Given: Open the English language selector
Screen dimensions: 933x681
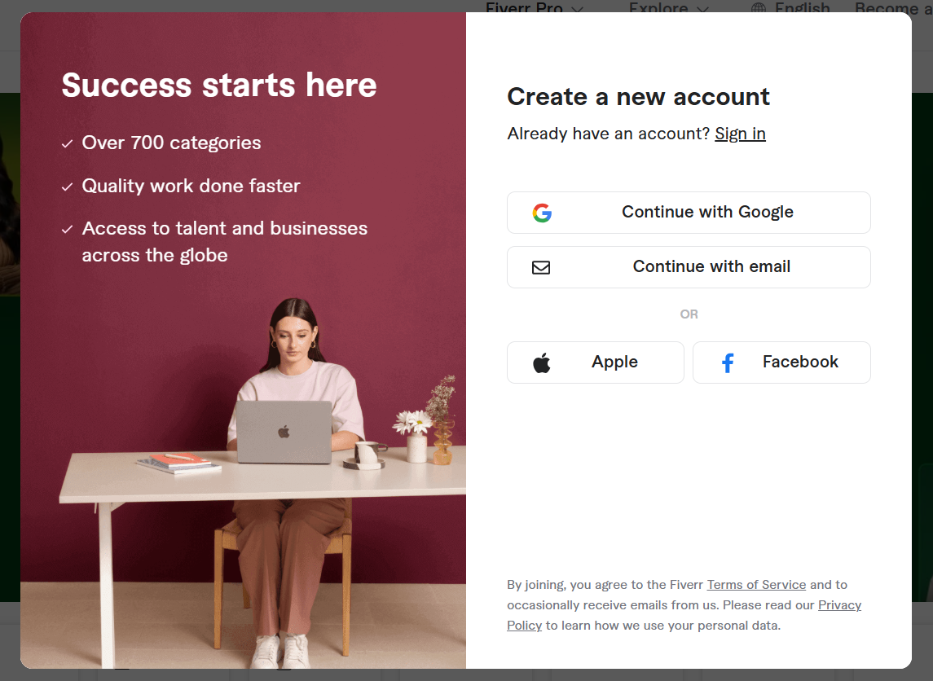Looking at the screenshot, I should (790, 7).
